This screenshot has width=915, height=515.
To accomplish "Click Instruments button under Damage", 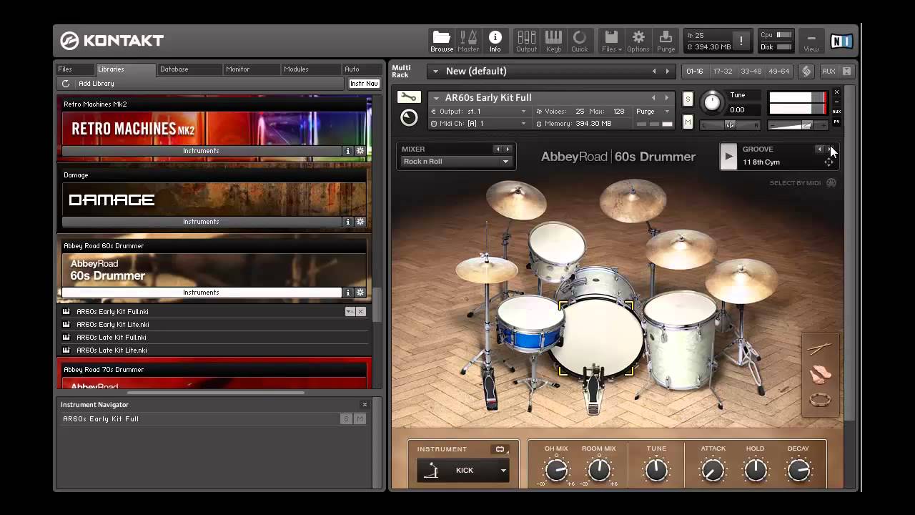I will pyautogui.click(x=201, y=222).
